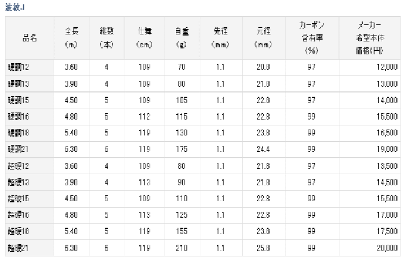Click the 自重(g) column header
The height and width of the screenshot is (272, 406).
pos(182,38)
